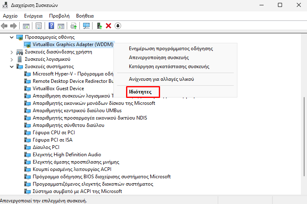The image size is (307, 204).
Task: Click the red X uninstall device icon
Action: (x=108, y=26)
